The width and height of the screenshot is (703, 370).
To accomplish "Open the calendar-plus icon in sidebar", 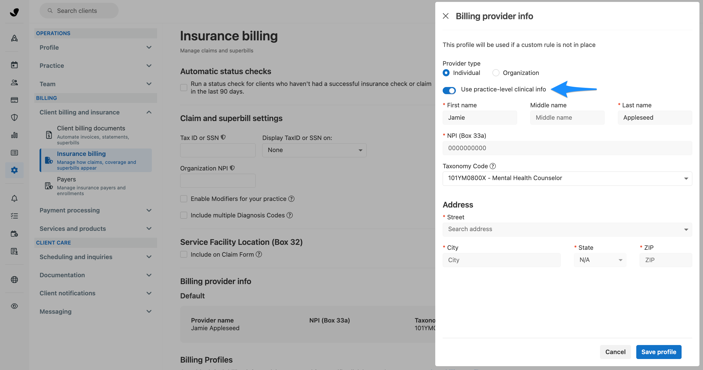I will coord(14,234).
